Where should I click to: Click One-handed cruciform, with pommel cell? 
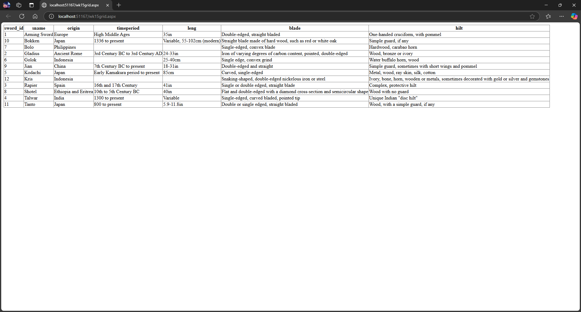coord(459,34)
